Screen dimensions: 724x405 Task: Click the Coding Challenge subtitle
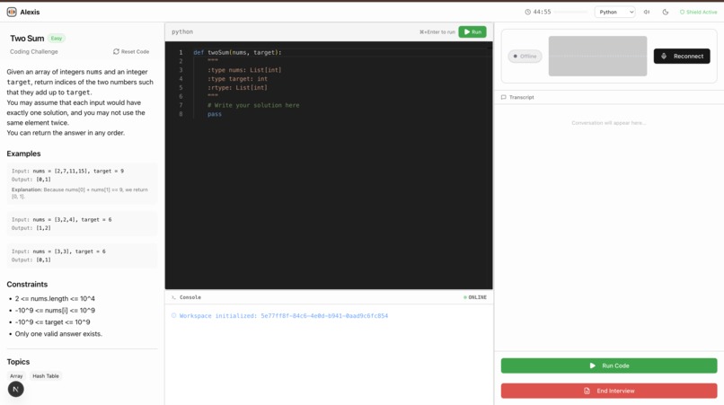[x=34, y=52]
